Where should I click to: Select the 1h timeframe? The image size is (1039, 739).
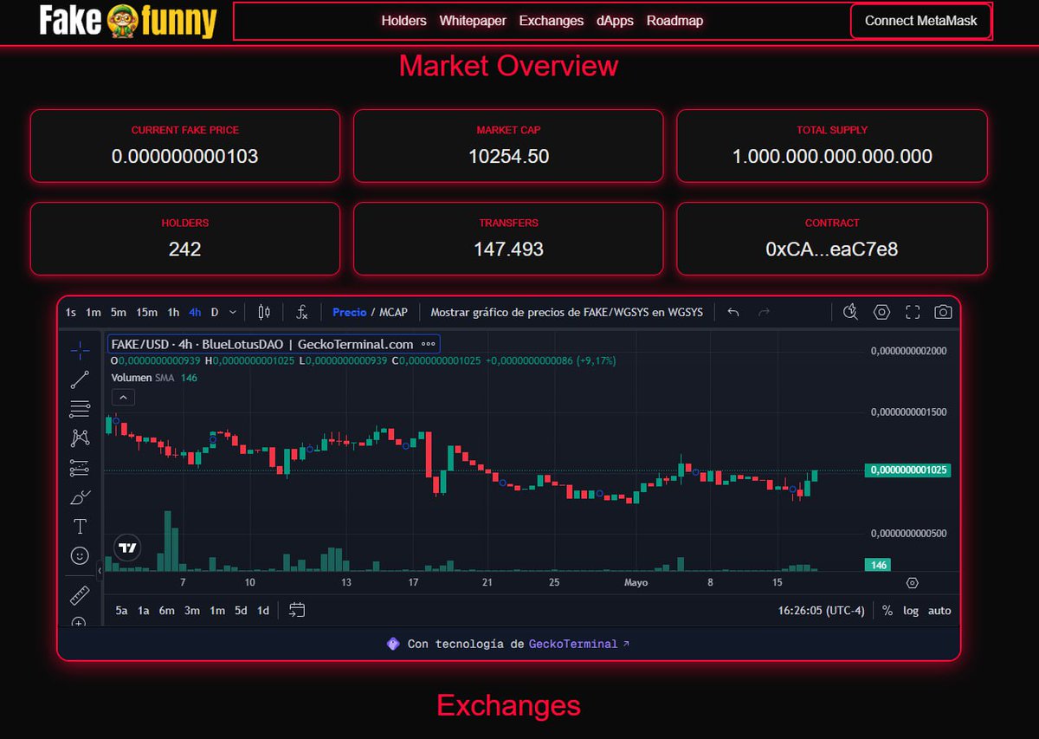coord(173,312)
